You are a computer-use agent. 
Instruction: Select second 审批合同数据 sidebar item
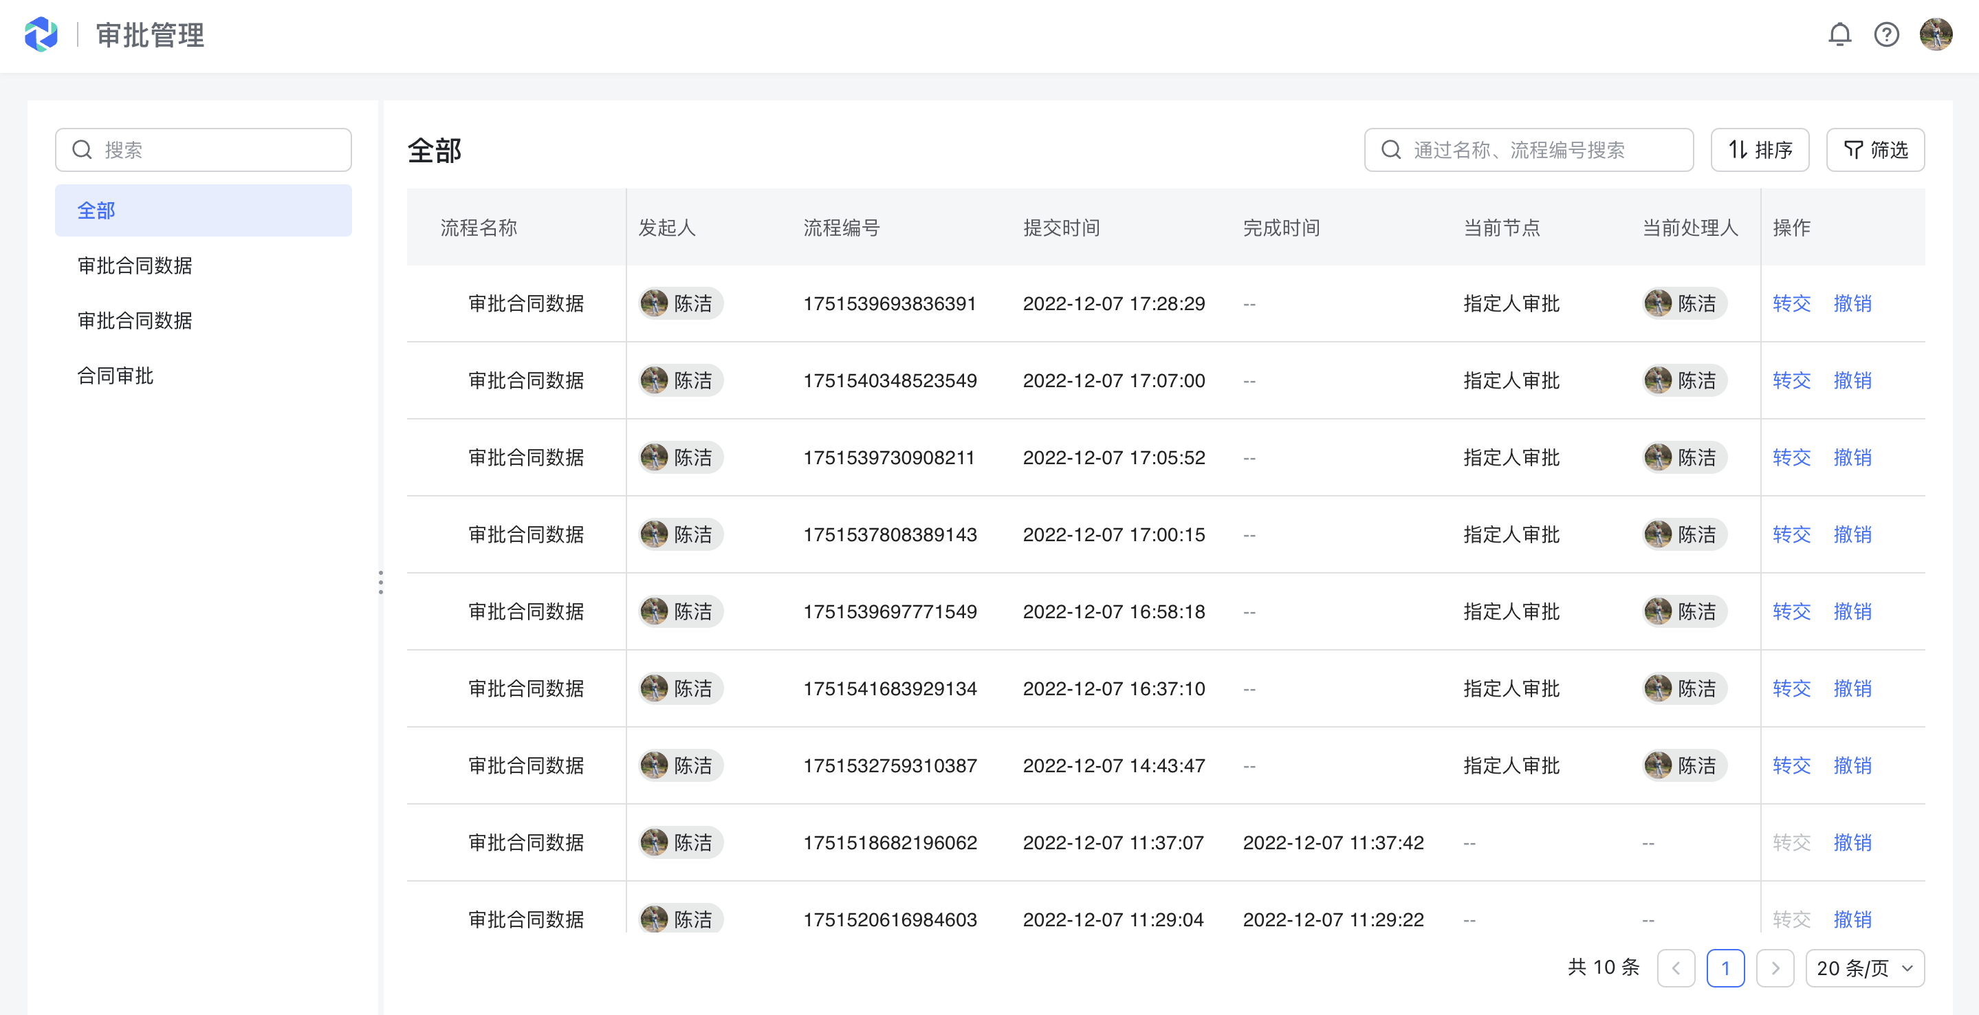click(x=204, y=320)
